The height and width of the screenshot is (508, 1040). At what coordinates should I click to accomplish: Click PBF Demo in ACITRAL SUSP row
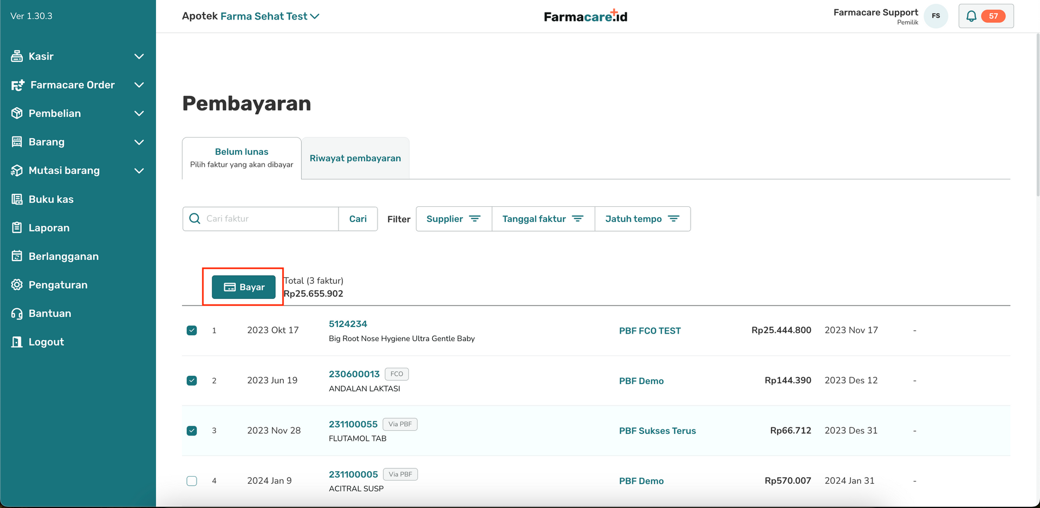[641, 481]
